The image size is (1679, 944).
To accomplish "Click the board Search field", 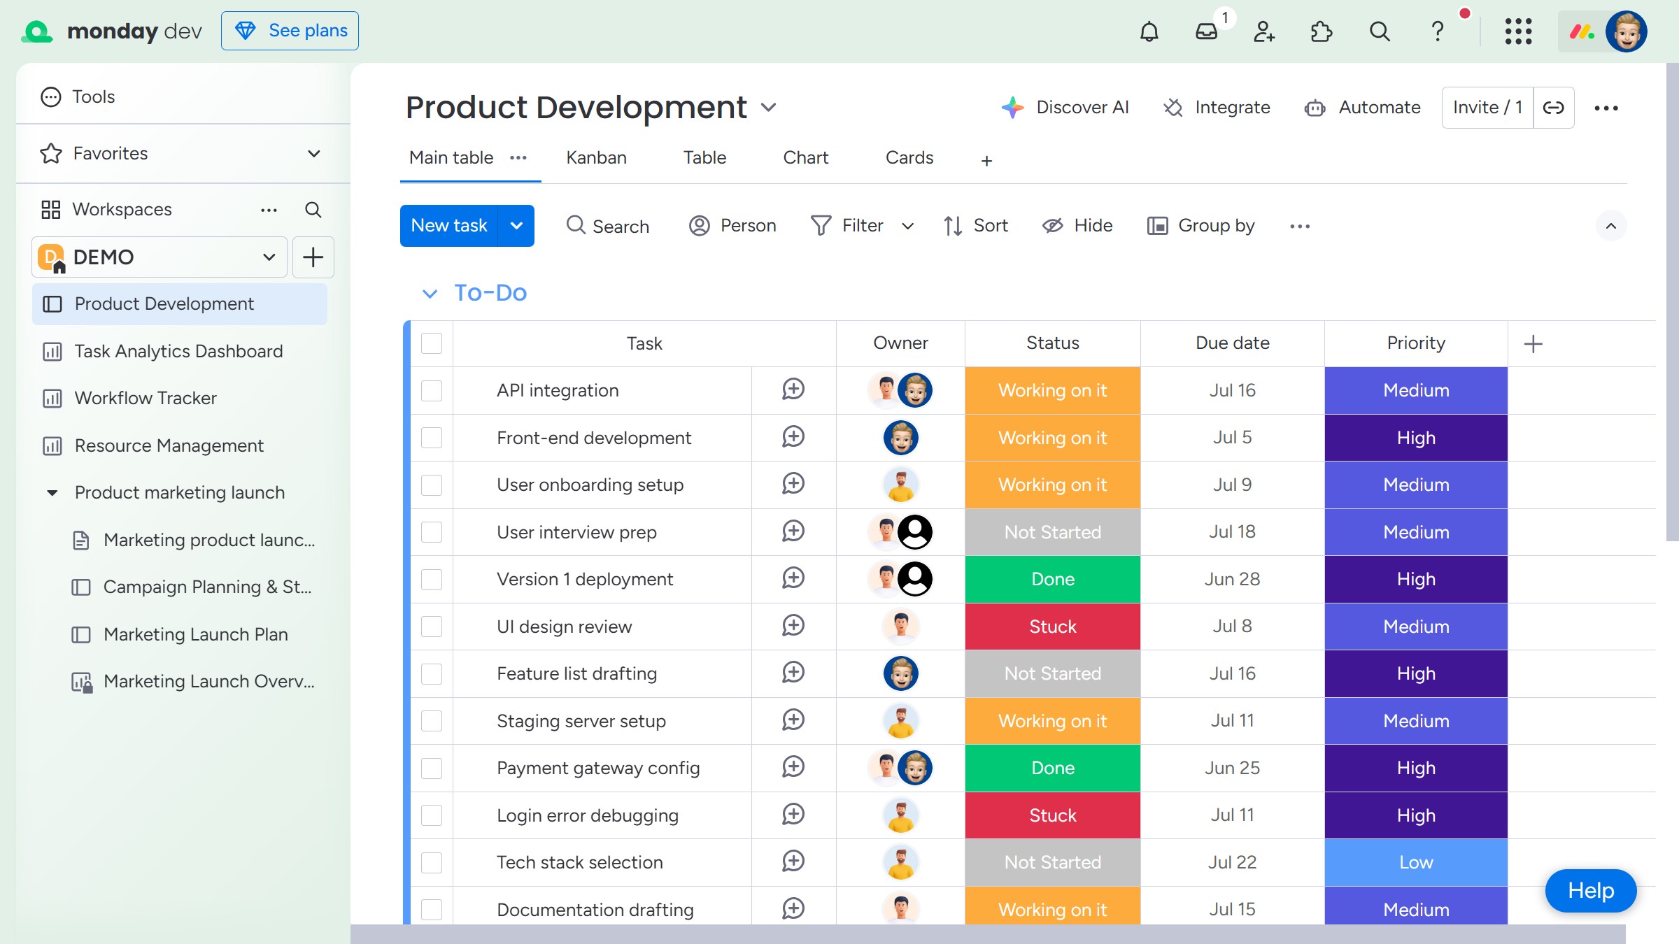I will (x=607, y=226).
